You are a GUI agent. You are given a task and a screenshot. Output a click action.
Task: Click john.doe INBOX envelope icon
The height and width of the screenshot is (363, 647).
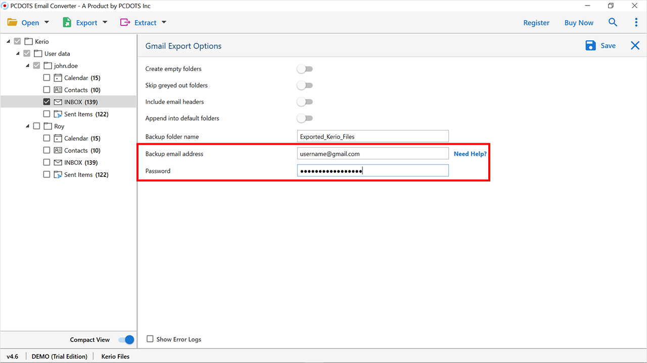(x=58, y=102)
